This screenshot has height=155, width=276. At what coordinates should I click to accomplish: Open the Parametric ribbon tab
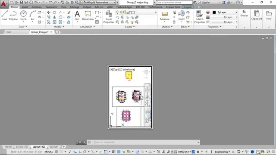tap(51, 7)
